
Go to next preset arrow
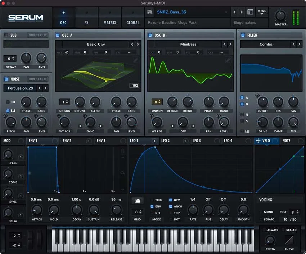[242, 12]
